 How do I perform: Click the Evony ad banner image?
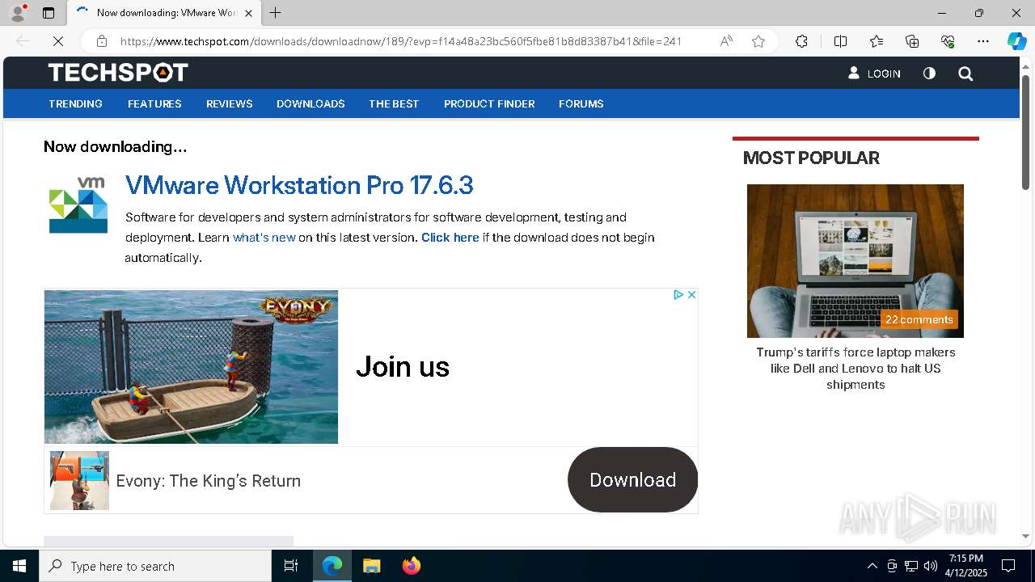click(x=191, y=367)
